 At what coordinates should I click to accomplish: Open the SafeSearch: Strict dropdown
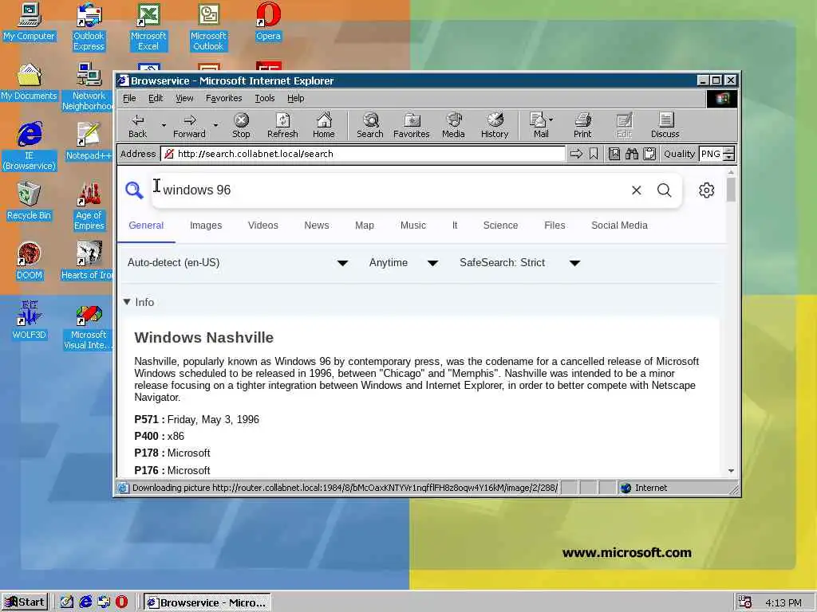point(519,263)
